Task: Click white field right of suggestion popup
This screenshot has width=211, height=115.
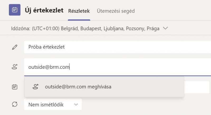Action: 197,87
